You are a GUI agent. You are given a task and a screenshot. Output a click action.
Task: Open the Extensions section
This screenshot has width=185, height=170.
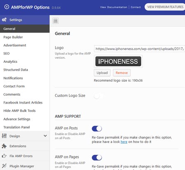[x=25, y=146]
